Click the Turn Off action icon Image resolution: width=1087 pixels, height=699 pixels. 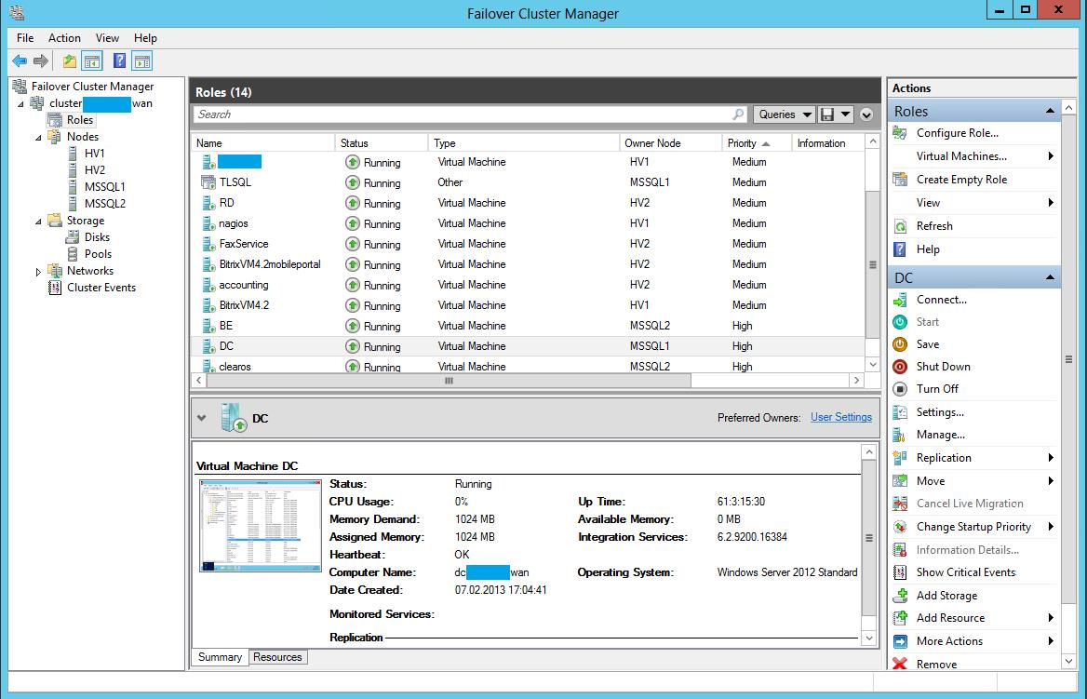coord(900,389)
